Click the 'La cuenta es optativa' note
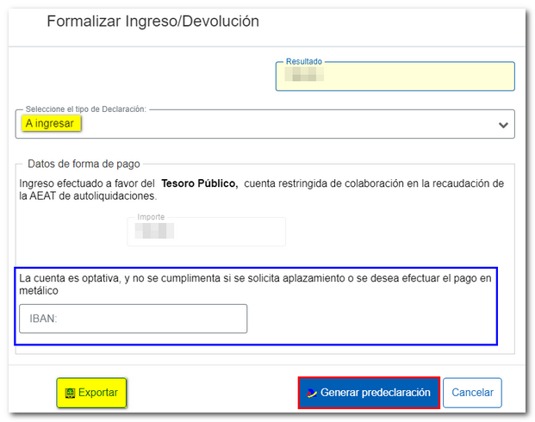 [x=255, y=284]
